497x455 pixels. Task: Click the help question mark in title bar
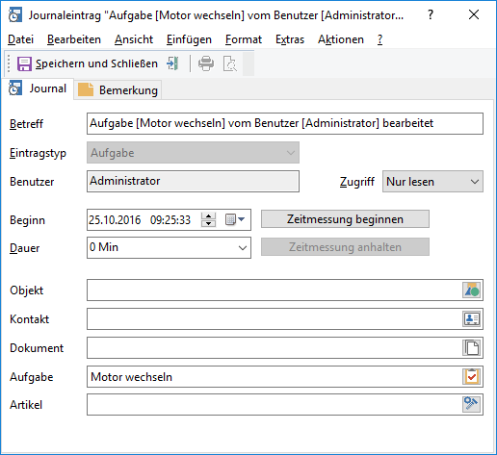431,14
